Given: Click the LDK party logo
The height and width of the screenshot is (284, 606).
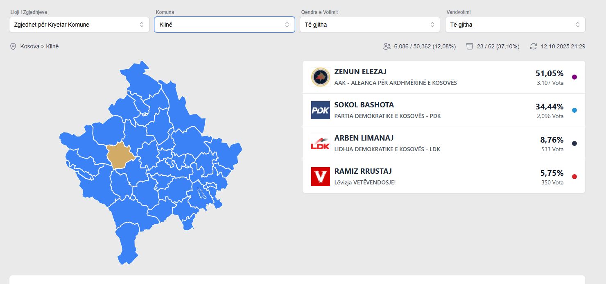Looking at the screenshot, I should (x=320, y=143).
